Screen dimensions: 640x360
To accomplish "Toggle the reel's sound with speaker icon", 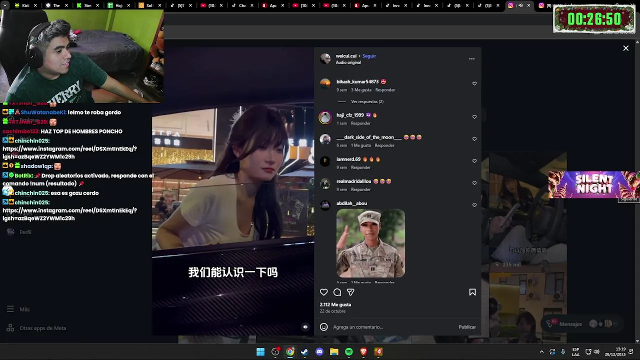I will pyautogui.click(x=305, y=327).
